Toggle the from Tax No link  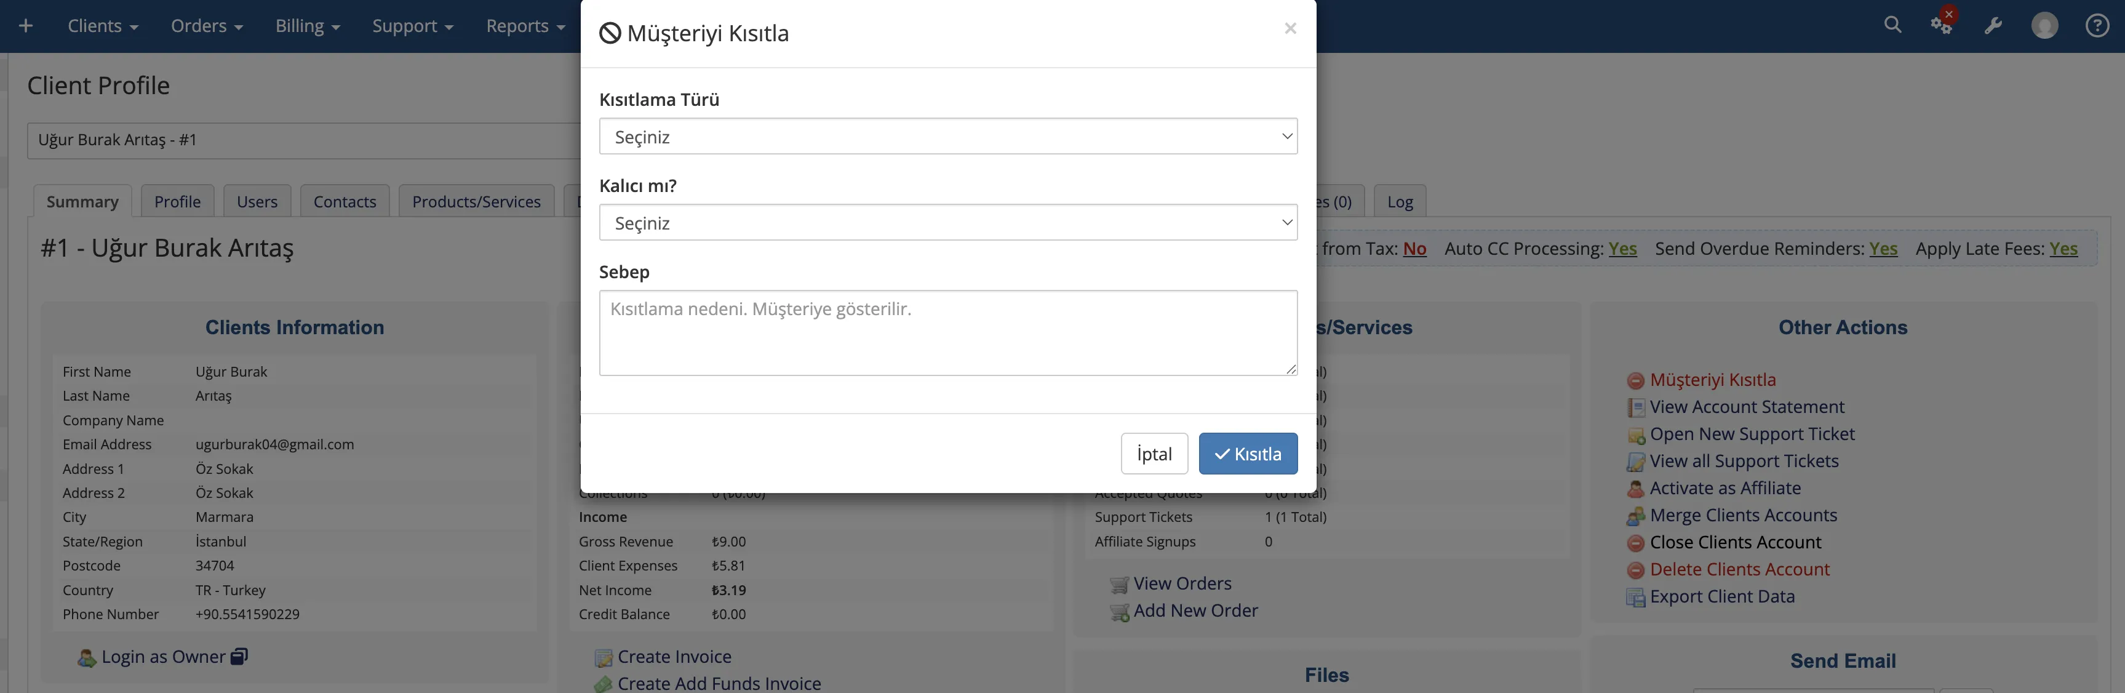click(x=1415, y=248)
